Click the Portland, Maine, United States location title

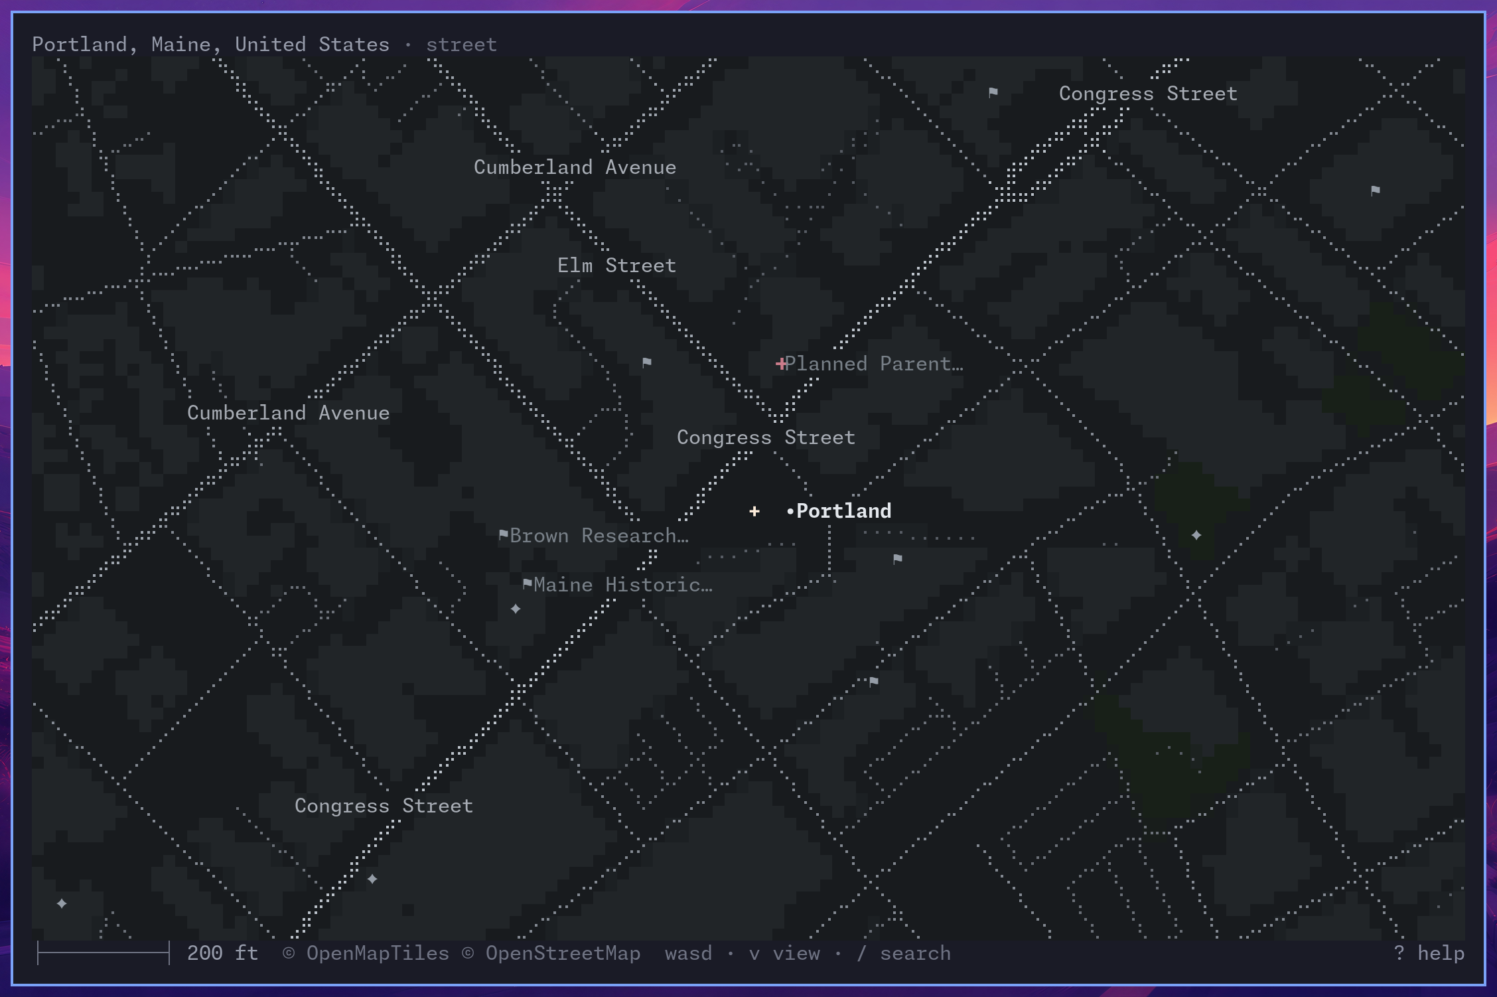pos(210,44)
